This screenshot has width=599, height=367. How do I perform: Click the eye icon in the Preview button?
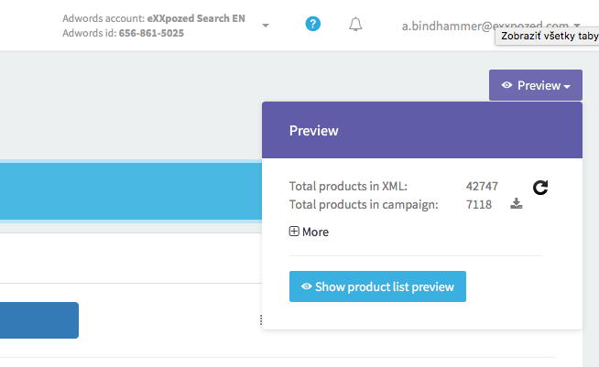click(x=506, y=85)
